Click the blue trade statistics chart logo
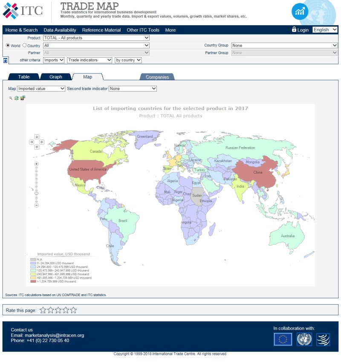Viewport: 341px width, 363px height. coord(300,12)
